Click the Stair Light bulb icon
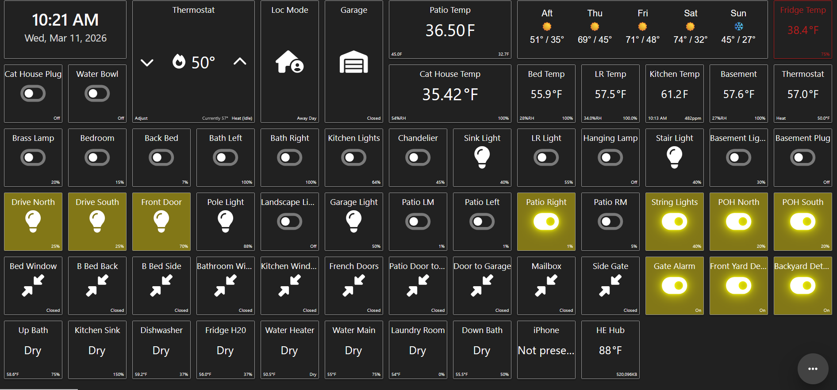 [x=674, y=157]
